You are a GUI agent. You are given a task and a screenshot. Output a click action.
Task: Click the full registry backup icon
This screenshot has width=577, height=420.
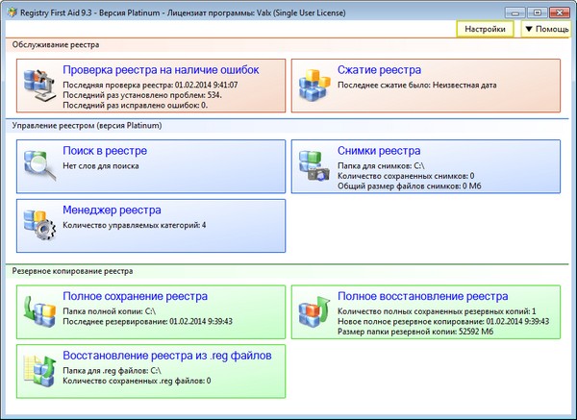40,311
